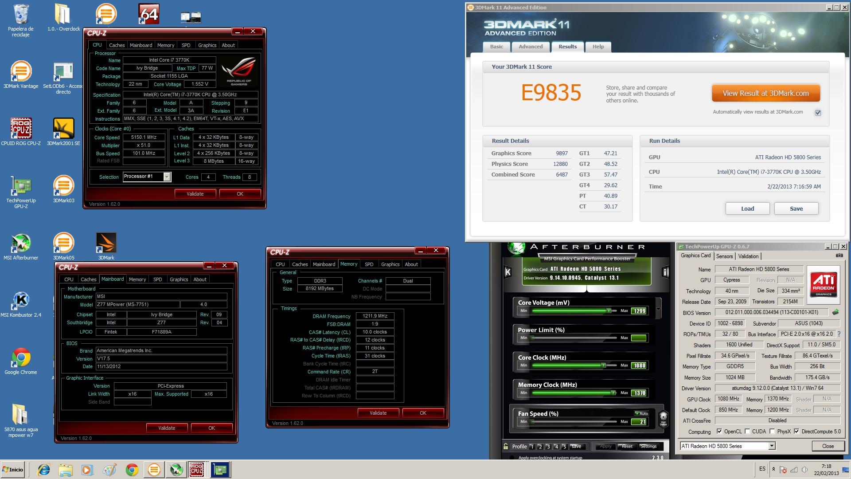The image size is (851, 479).
Task: Click the Fan Speed value field 21
Action: (x=639, y=422)
